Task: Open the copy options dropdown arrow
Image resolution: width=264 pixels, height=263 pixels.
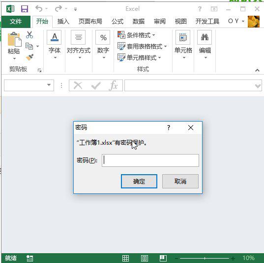Action: pyautogui.click(x=37, y=46)
